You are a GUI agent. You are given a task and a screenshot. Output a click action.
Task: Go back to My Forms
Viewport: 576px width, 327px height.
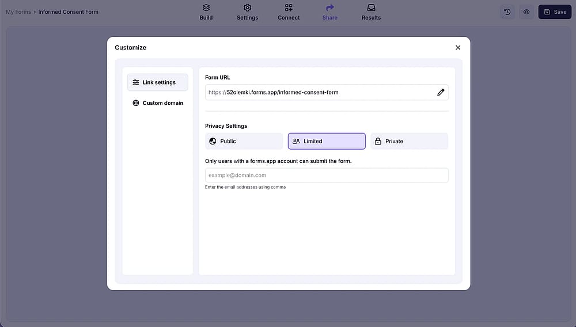(x=18, y=12)
